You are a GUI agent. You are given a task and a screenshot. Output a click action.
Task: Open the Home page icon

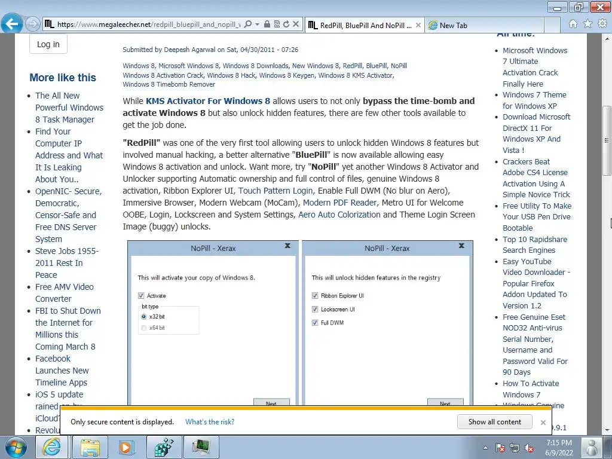pyautogui.click(x=573, y=24)
